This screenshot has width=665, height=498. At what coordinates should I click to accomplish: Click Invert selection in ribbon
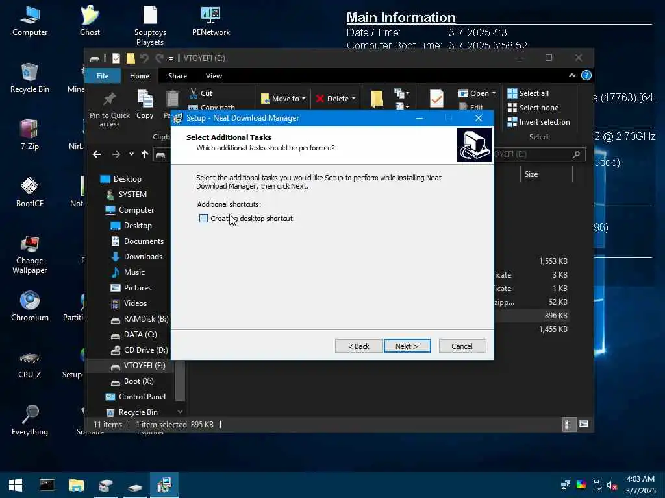point(538,122)
